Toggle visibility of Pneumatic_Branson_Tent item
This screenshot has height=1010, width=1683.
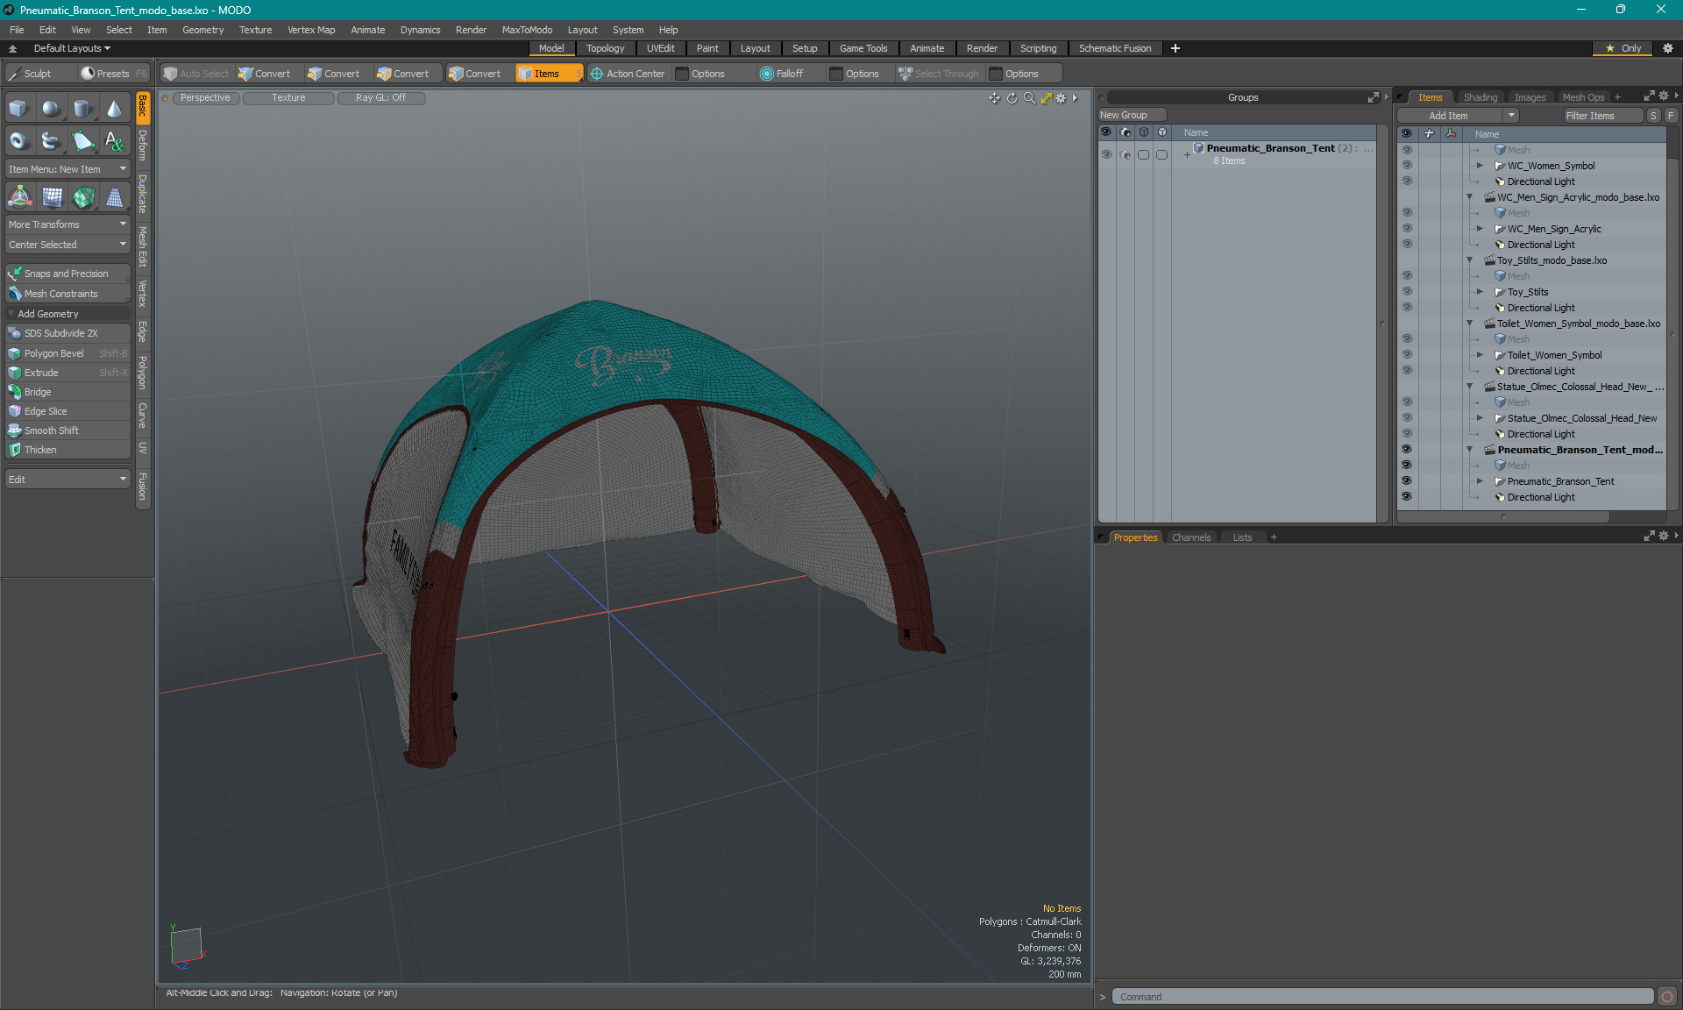pyautogui.click(x=1407, y=481)
